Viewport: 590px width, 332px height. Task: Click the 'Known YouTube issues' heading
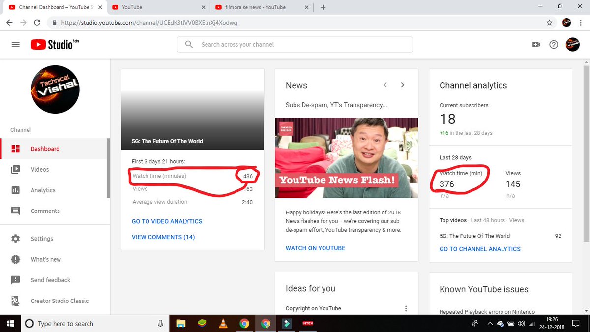click(x=484, y=289)
